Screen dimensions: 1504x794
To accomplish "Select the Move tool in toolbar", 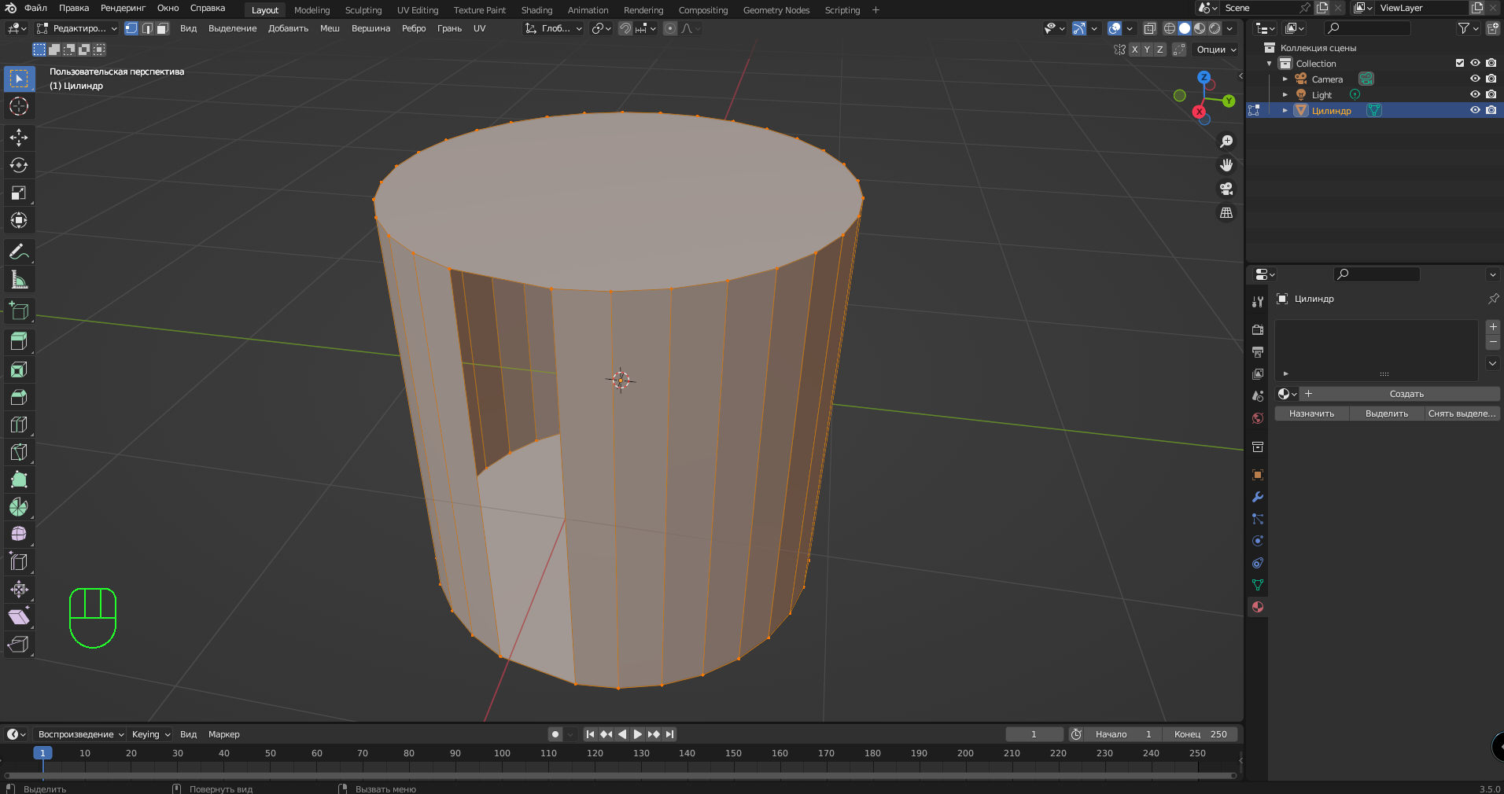I will pos(19,138).
